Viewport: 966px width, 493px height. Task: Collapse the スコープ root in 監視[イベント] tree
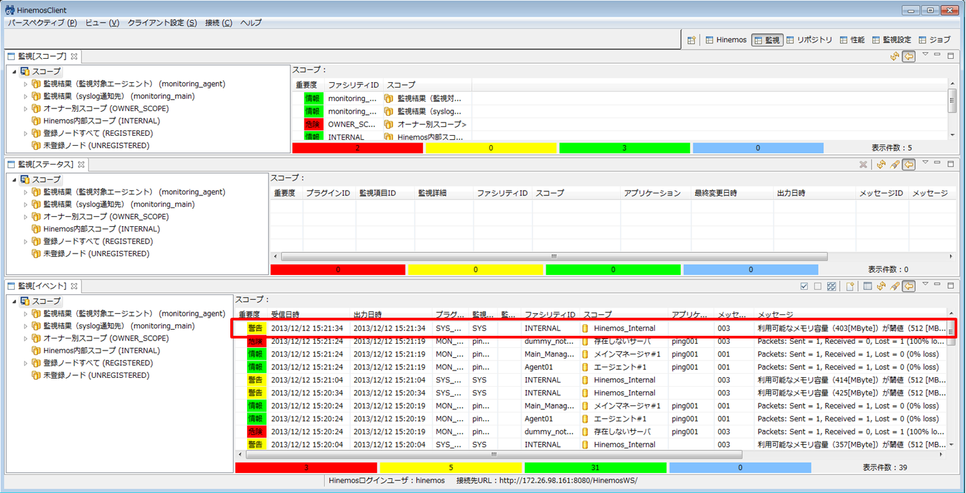[x=14, y=302]
